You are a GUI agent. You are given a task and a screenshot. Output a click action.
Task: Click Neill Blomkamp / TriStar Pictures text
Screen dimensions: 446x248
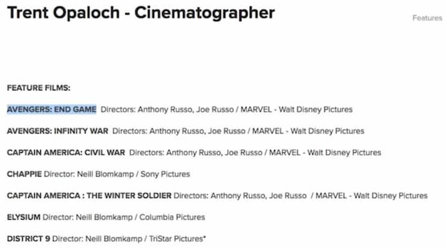pos(145,238)
